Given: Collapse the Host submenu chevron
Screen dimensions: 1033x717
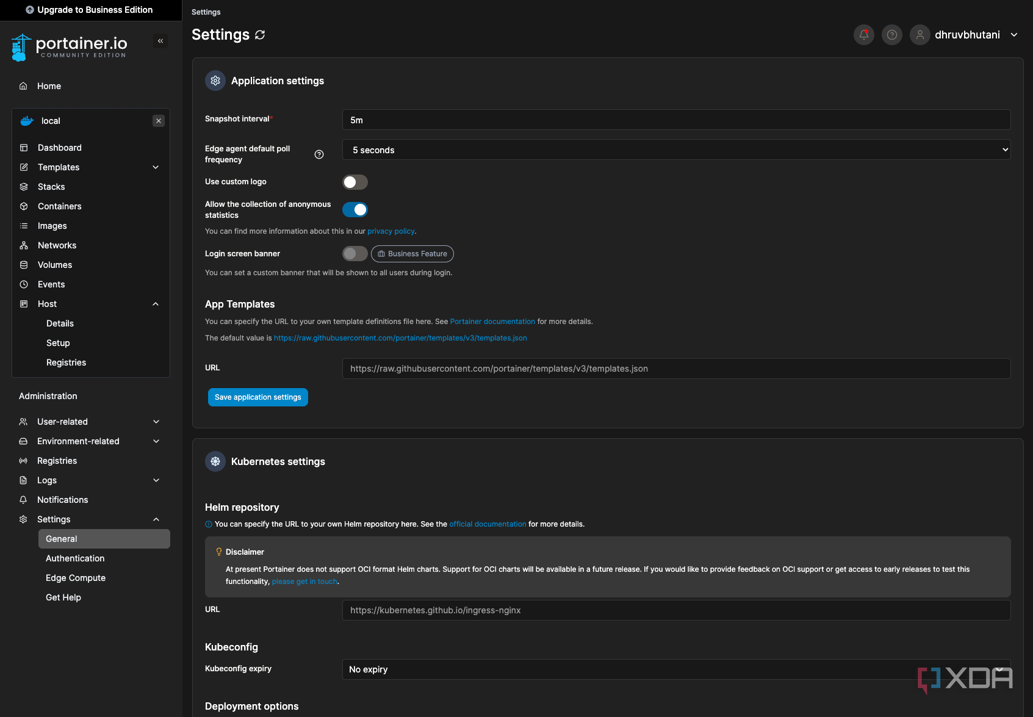Looking at the screenshot, I should click(x=156, y=304).
